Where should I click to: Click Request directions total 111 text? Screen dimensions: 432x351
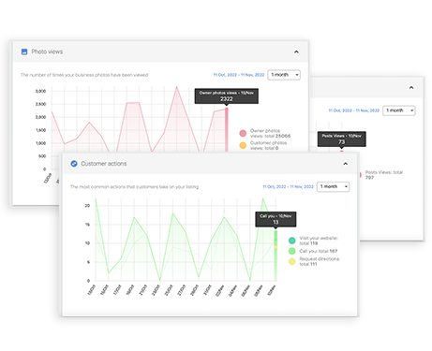[x=320, y=261]
